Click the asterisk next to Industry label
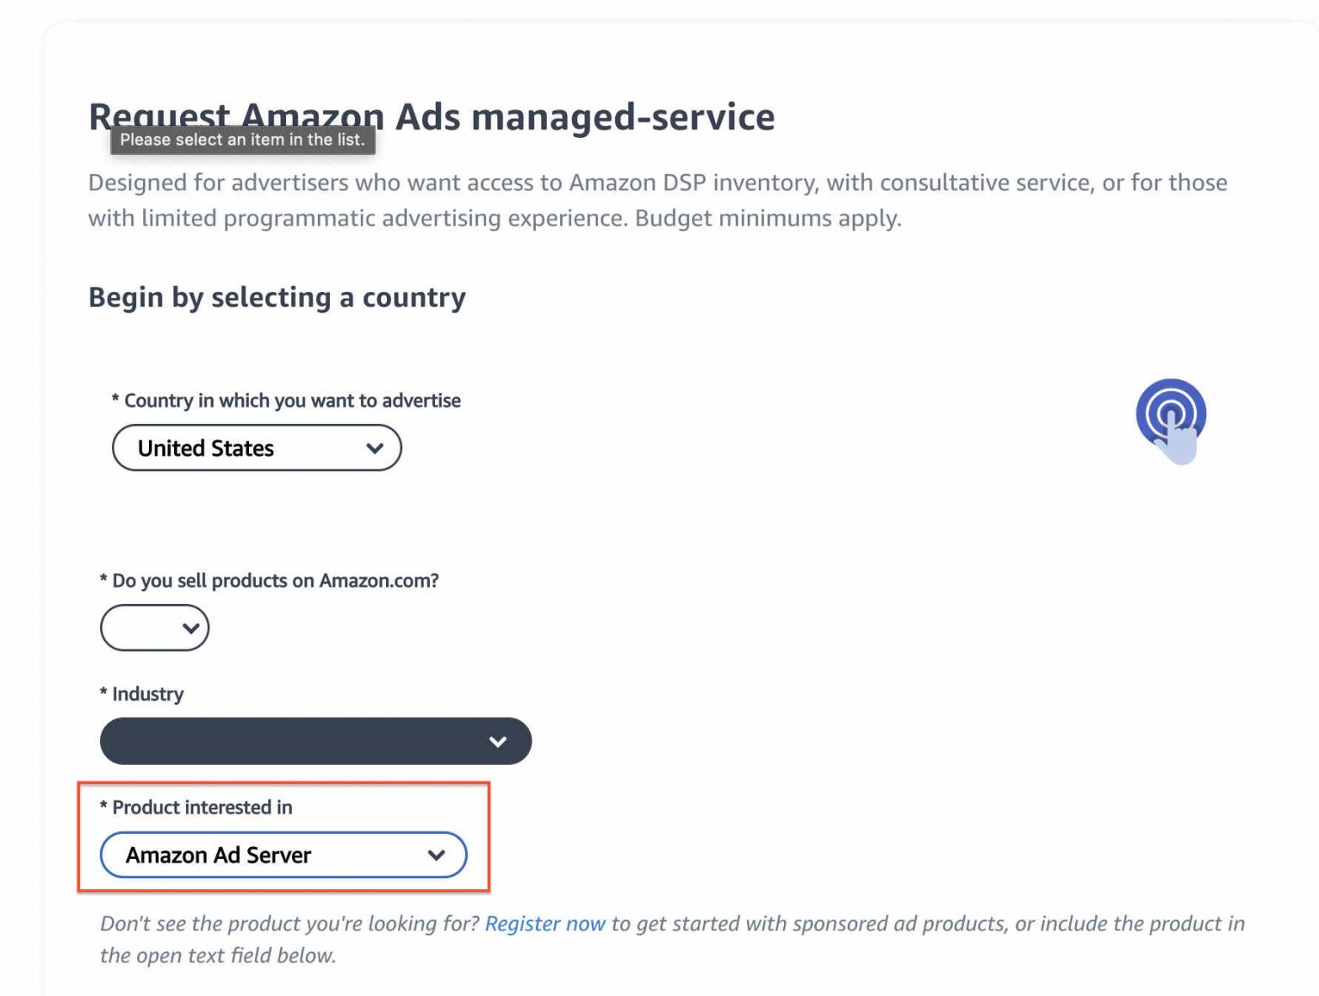Viewport: 1319px width, 996px height. point(103,694)
